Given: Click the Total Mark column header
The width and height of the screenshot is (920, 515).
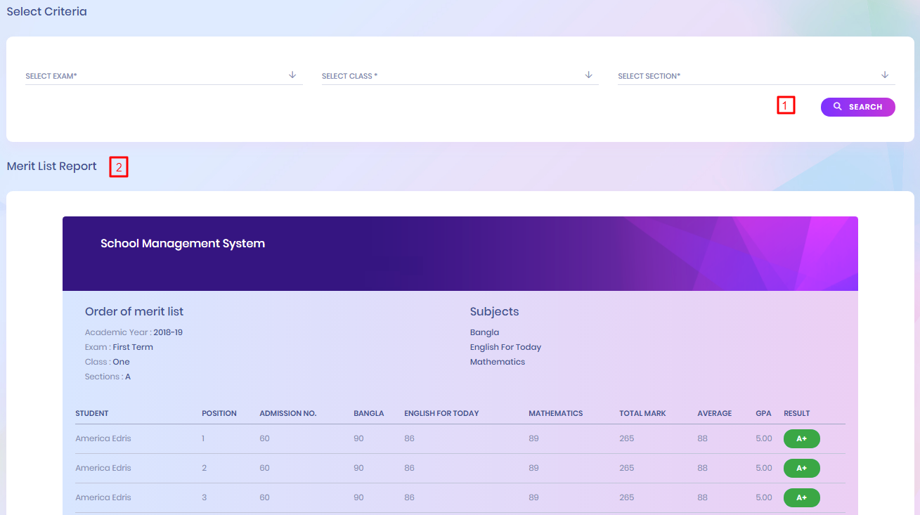Looking at the screenshot, I should tap(642, 413).
